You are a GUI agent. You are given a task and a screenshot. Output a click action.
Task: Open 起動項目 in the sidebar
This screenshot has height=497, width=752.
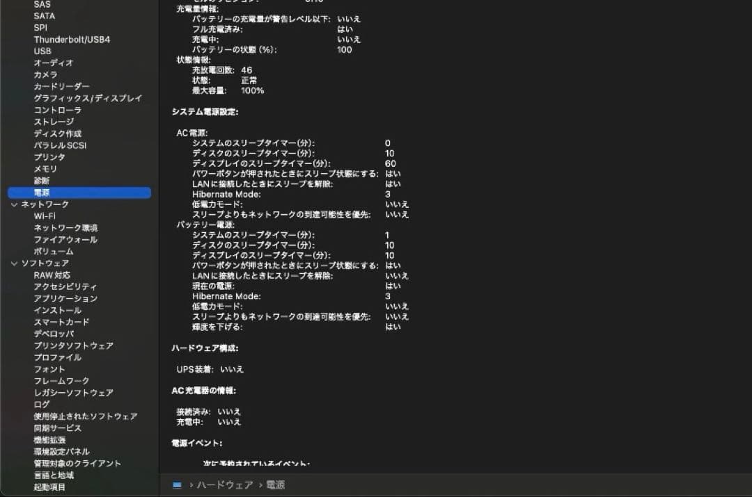click(x=49, y=487)
